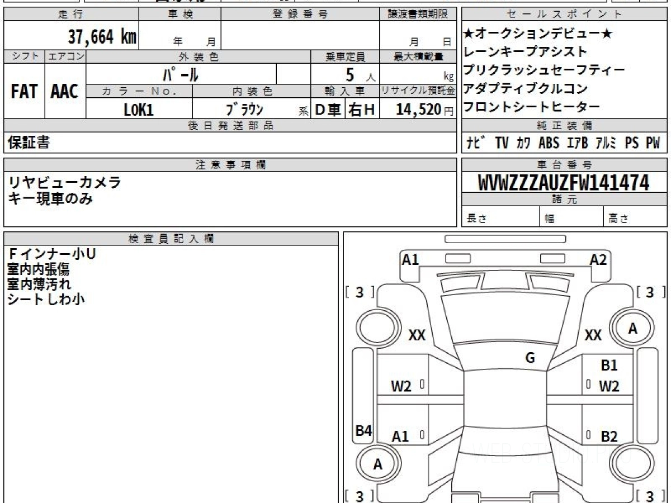Viewport: 671px width, 503px height.
Task: Click the 室内内張傷 inspector note
Action: [x=39, y=269]
